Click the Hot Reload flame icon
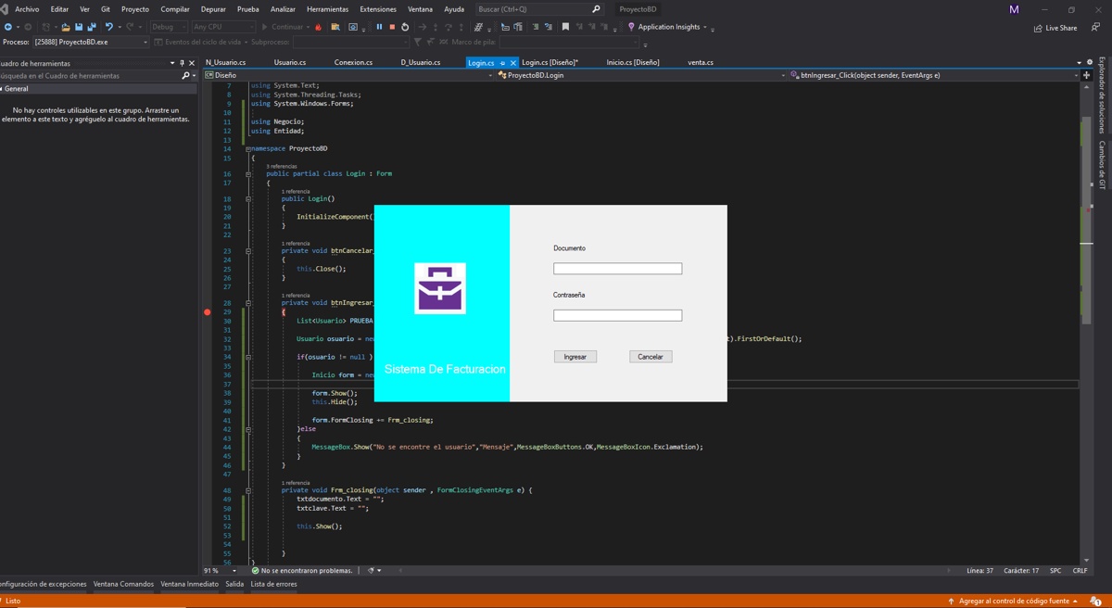 319,27
